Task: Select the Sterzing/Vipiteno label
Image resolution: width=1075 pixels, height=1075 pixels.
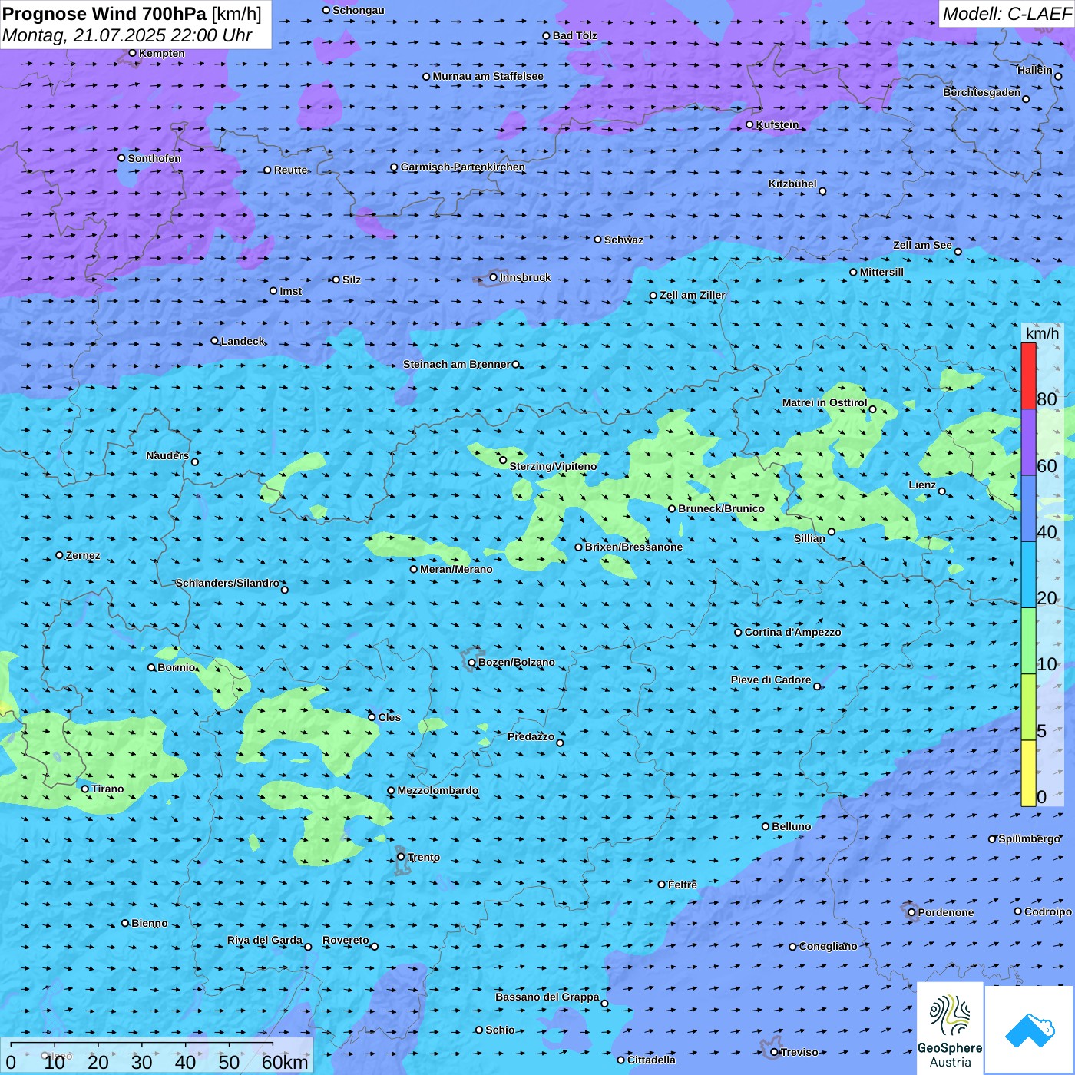Action: [553, 466]
